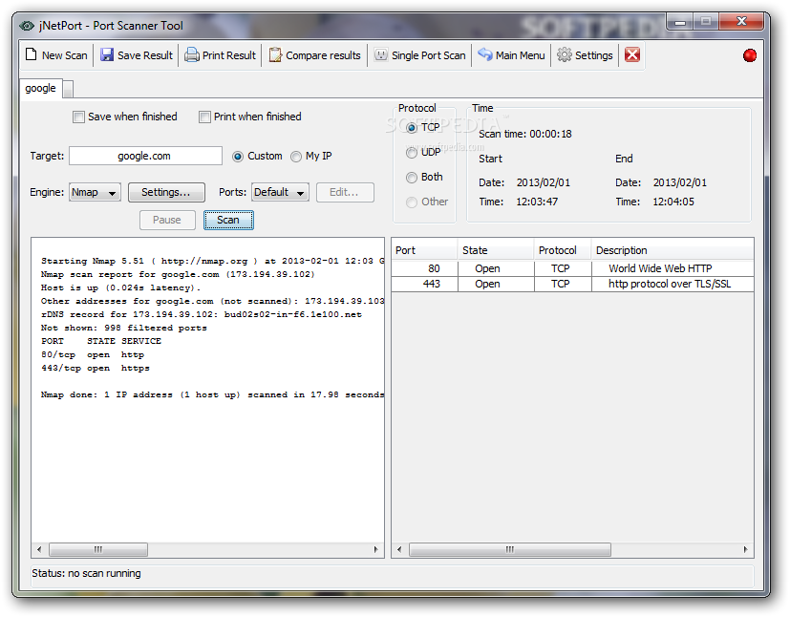Enable the Print when finished checkbox
This screenshot has height=617, width=790.
coord(204,117)
